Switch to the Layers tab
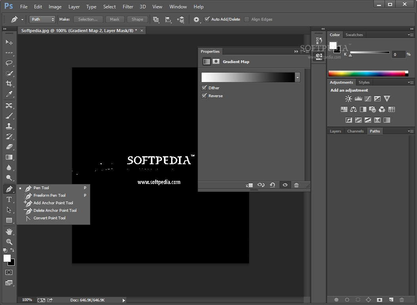Image resolution: width=417 pixels, height=305 pixels. click(335, 131)
